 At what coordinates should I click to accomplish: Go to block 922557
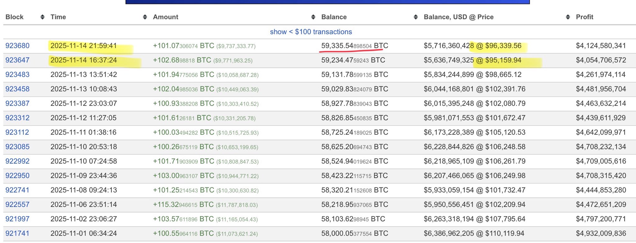click(x=17, y=205)
